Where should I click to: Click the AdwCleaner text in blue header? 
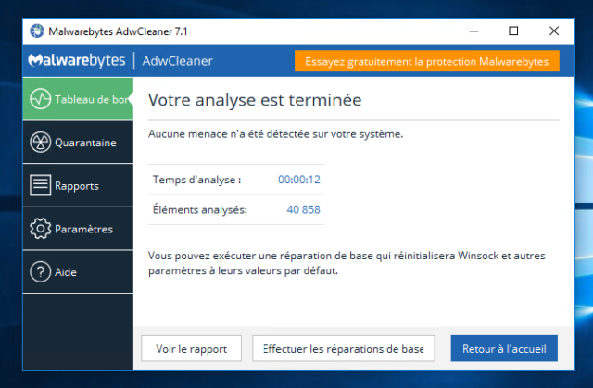click(x=177, y=61)
